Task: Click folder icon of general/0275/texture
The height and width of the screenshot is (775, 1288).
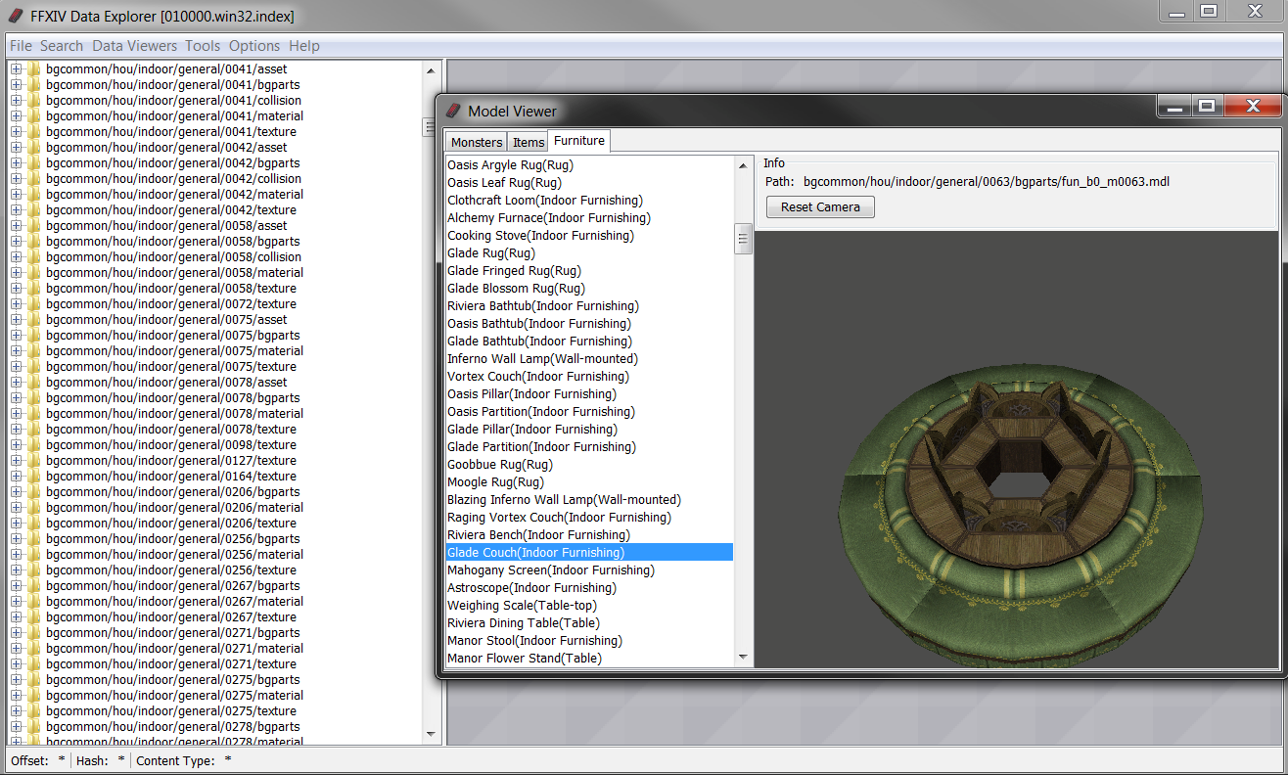Action: coord(34,711)
